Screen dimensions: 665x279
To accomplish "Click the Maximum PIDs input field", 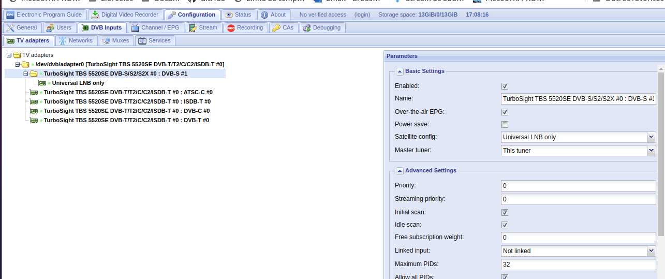I will click(x=578, y=265).
